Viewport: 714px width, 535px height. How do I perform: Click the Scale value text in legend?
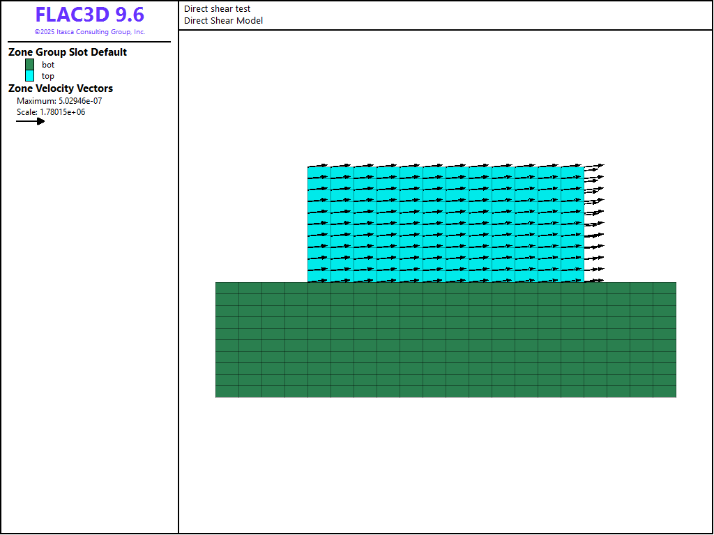pyautogui.click(x=51, y=112)
